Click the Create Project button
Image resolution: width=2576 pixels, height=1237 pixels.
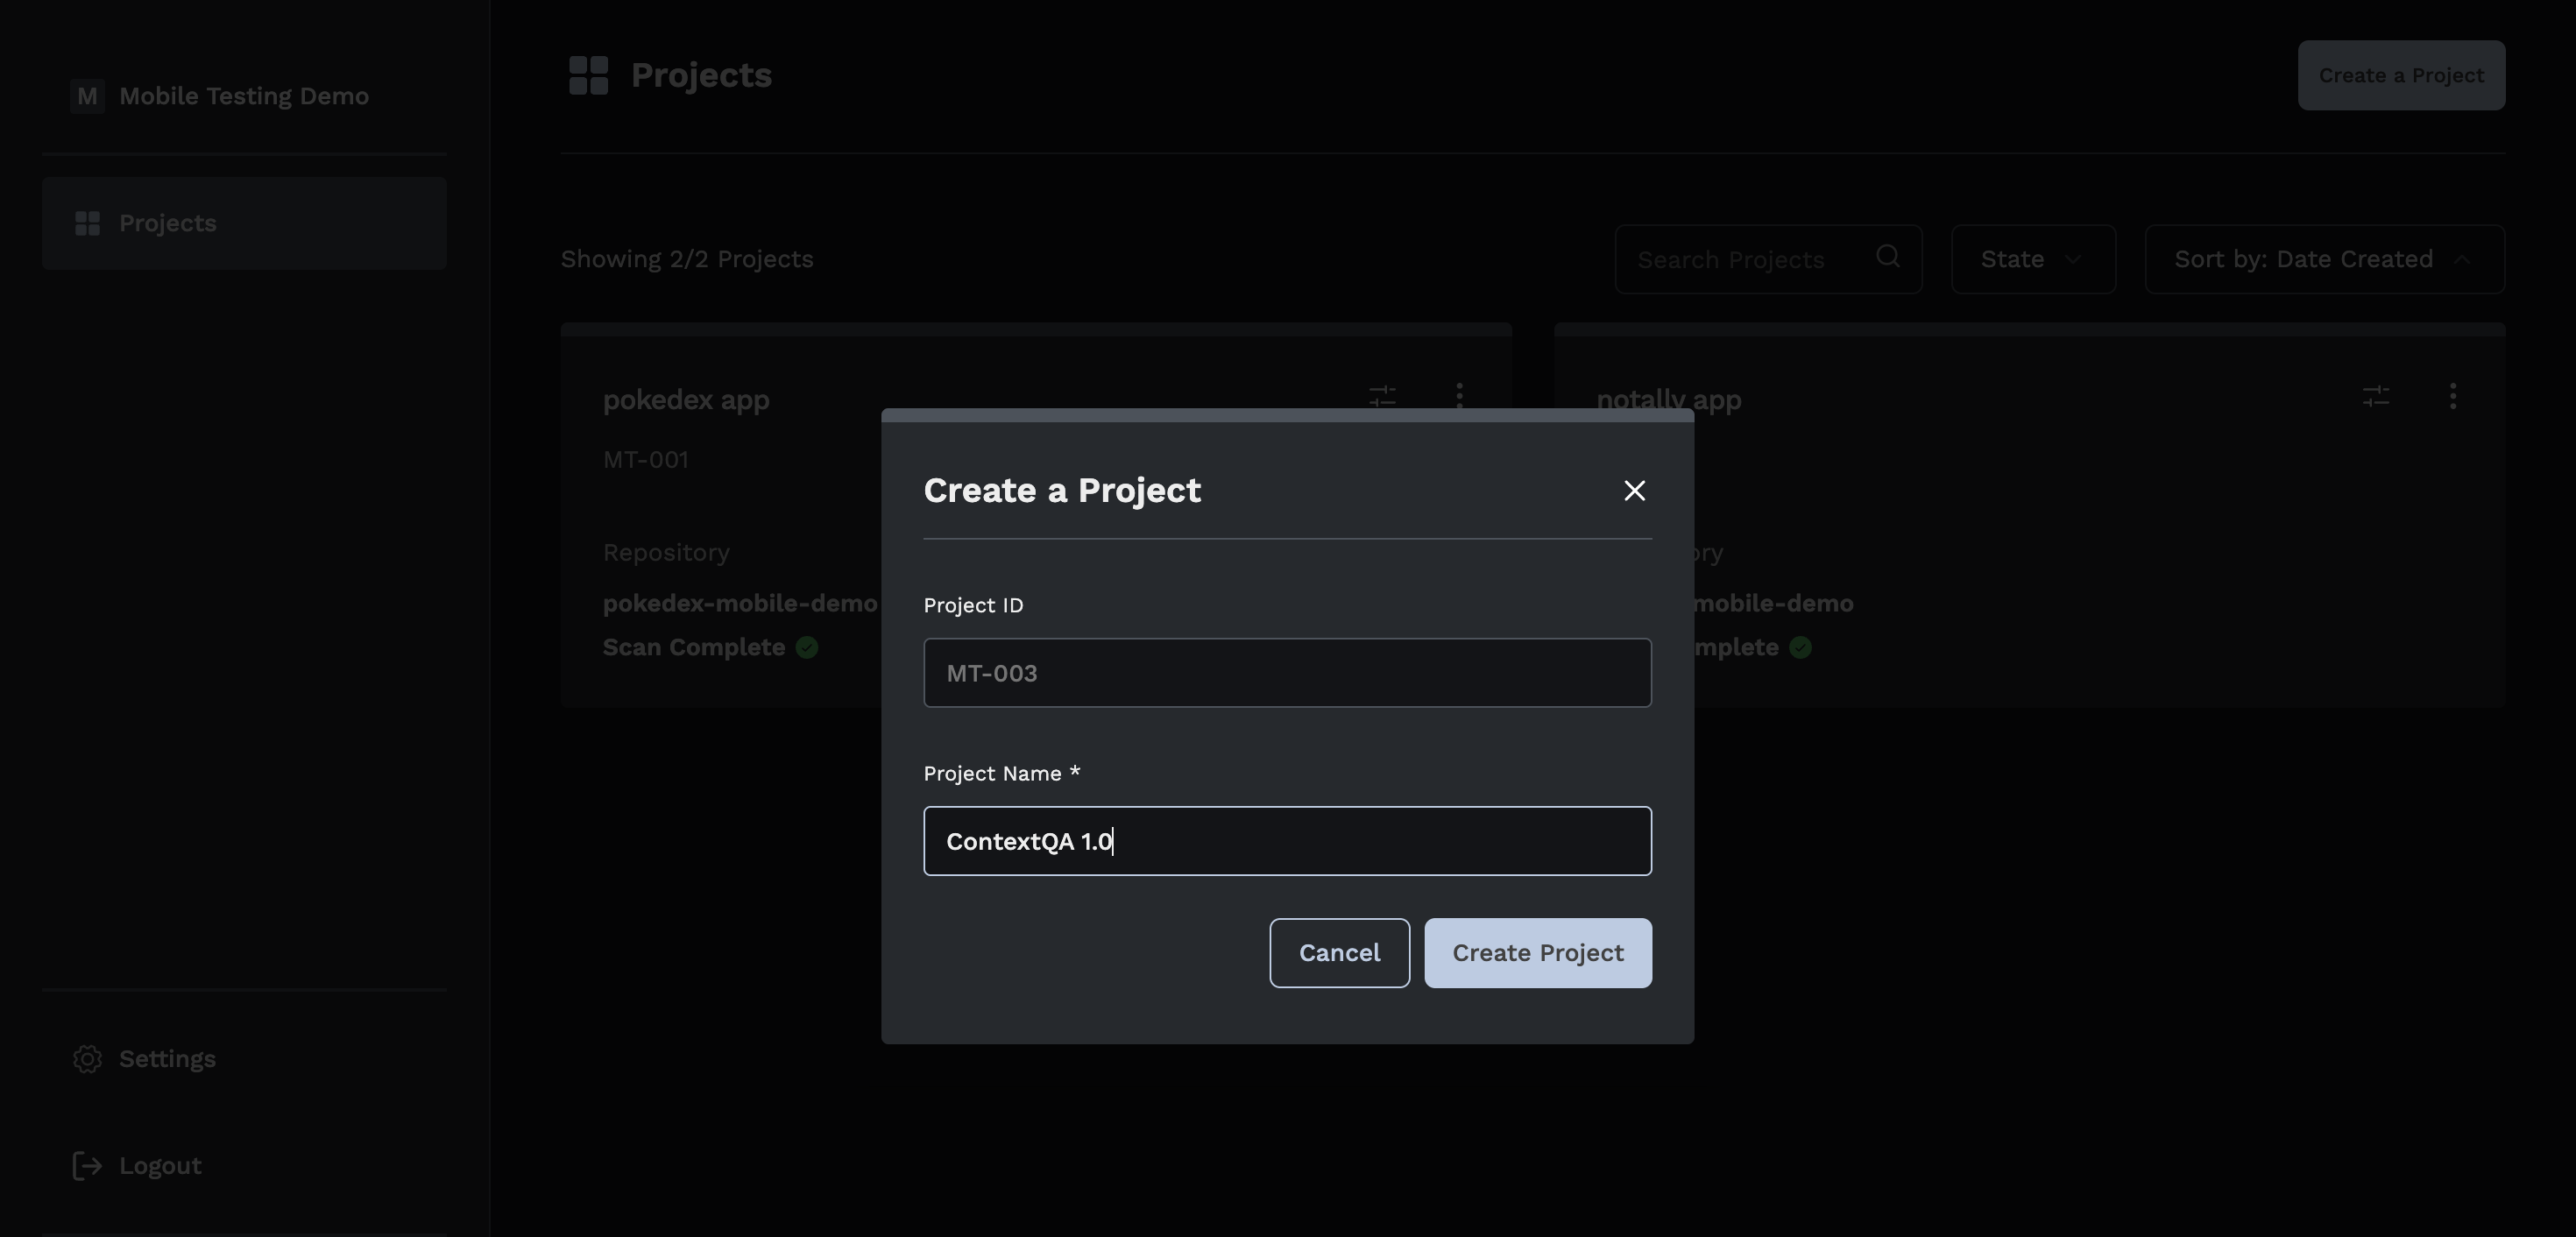[1537, 953]
